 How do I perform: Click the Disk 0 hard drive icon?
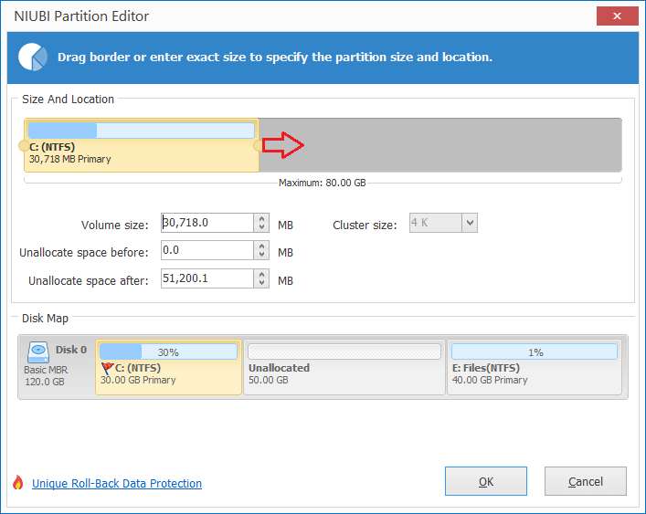38,352
